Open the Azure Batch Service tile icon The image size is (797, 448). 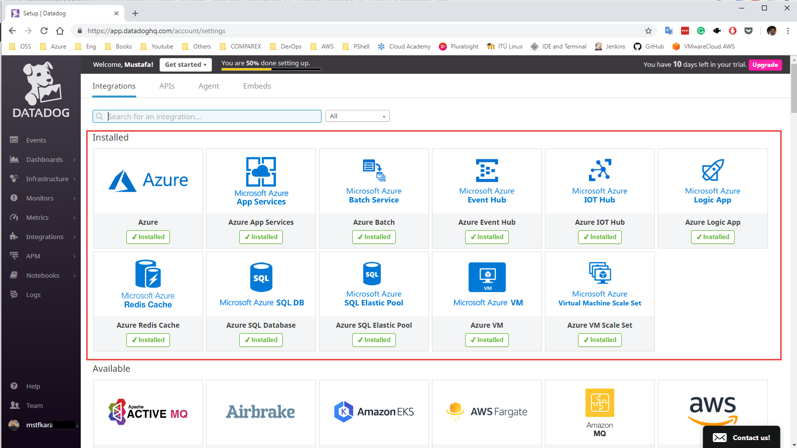click(374, 170)
